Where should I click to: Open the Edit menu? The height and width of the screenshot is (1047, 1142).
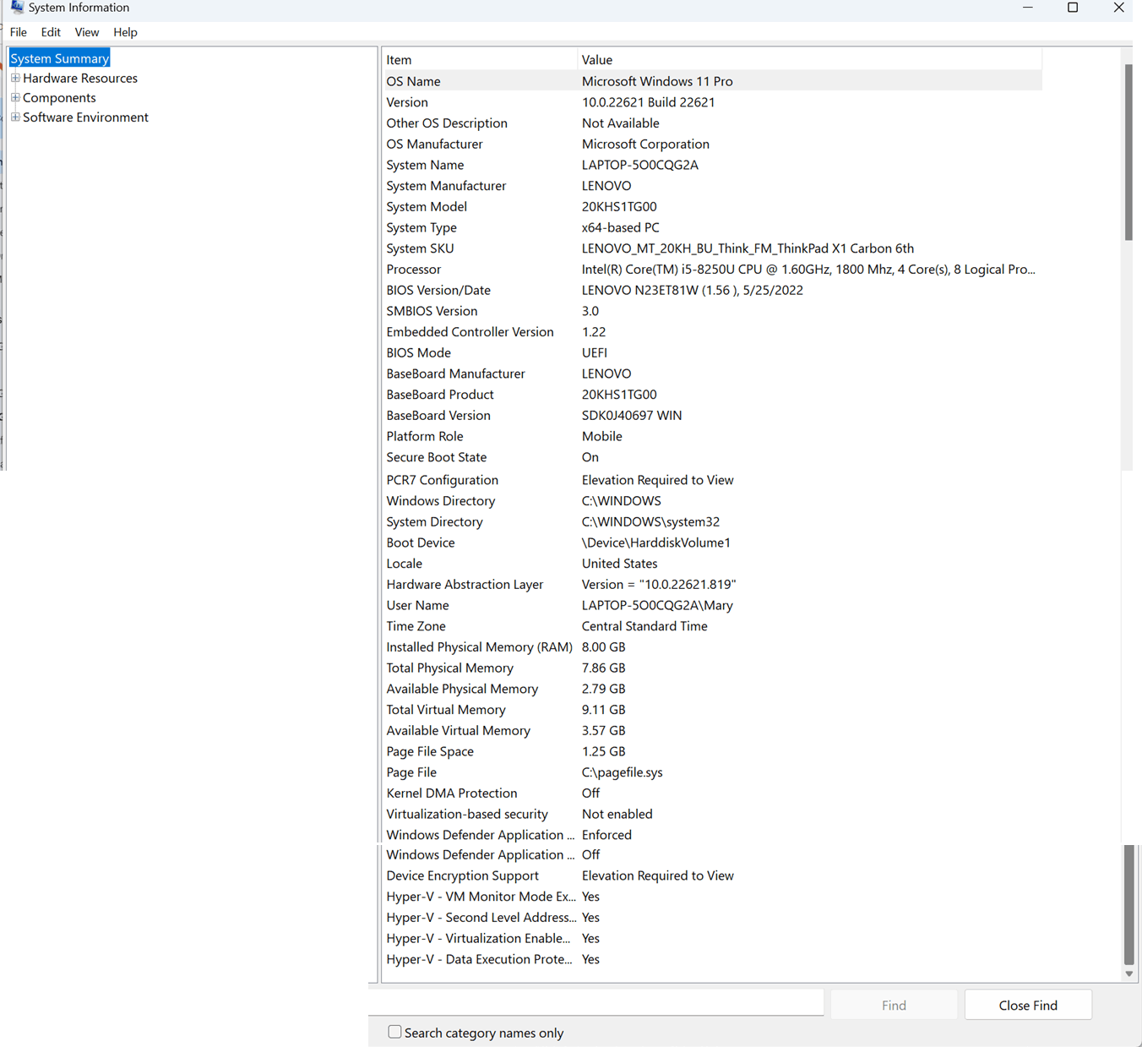tap(51, 32)
